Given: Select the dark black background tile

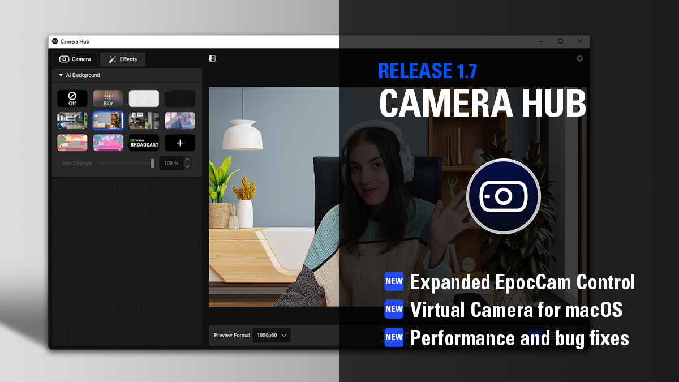Looking at the screenshot, I should click(180, 98).
